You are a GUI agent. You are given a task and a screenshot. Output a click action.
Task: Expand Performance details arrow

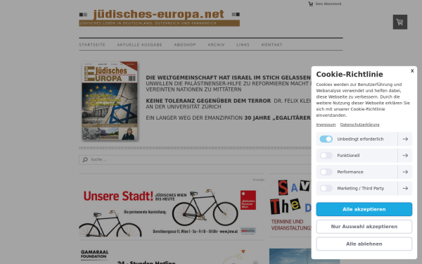pos(405,172)
